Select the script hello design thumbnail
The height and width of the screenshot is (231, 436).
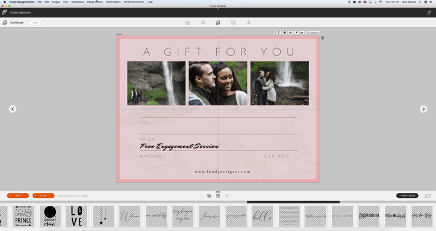pyautogui.click(x=263, y=217)
